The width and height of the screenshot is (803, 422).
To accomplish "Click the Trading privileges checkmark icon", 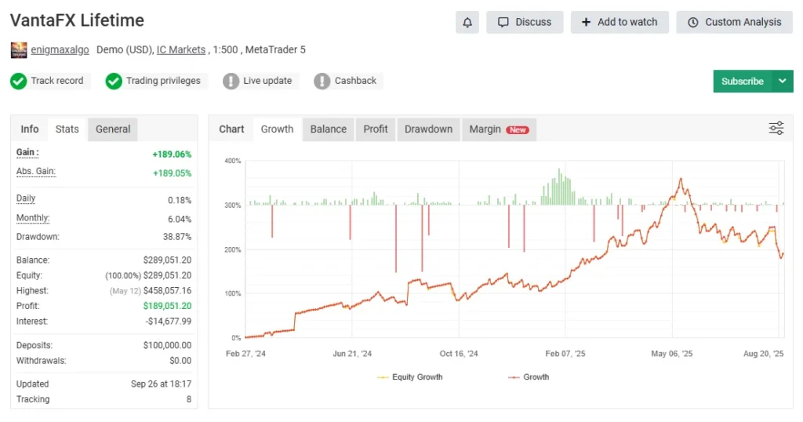I will click(114, 81).
